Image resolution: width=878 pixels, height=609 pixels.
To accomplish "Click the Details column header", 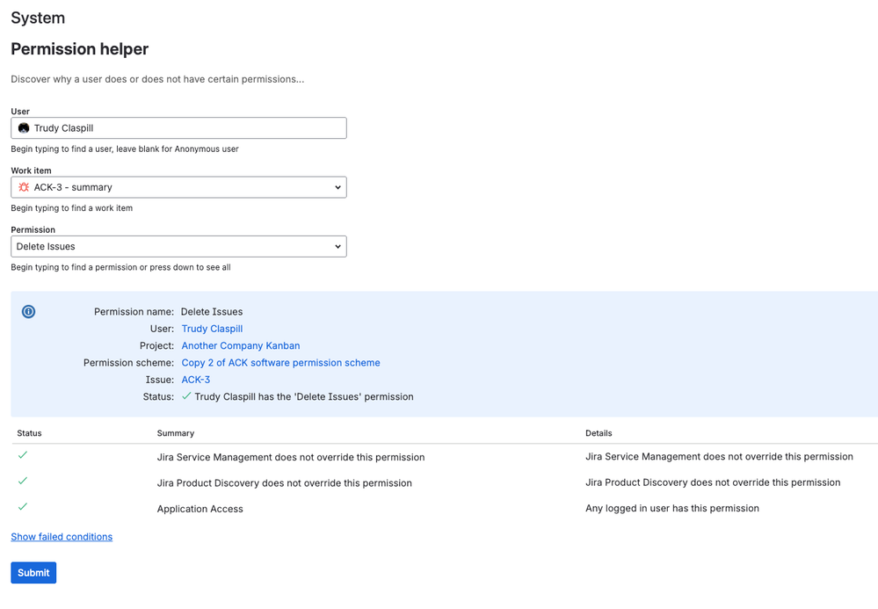I will click(599, 433).
